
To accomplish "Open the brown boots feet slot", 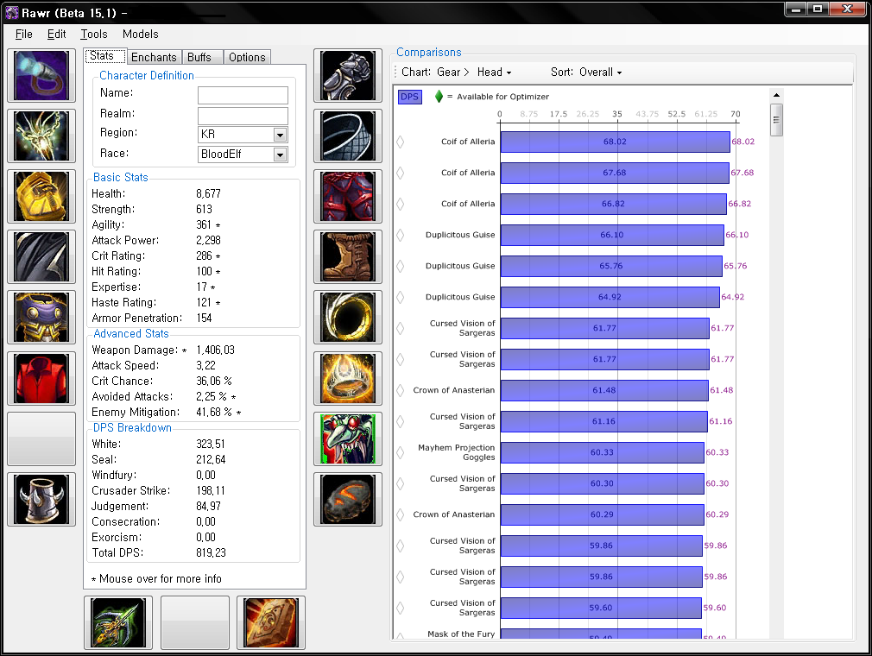I will (x=348, y=257).
